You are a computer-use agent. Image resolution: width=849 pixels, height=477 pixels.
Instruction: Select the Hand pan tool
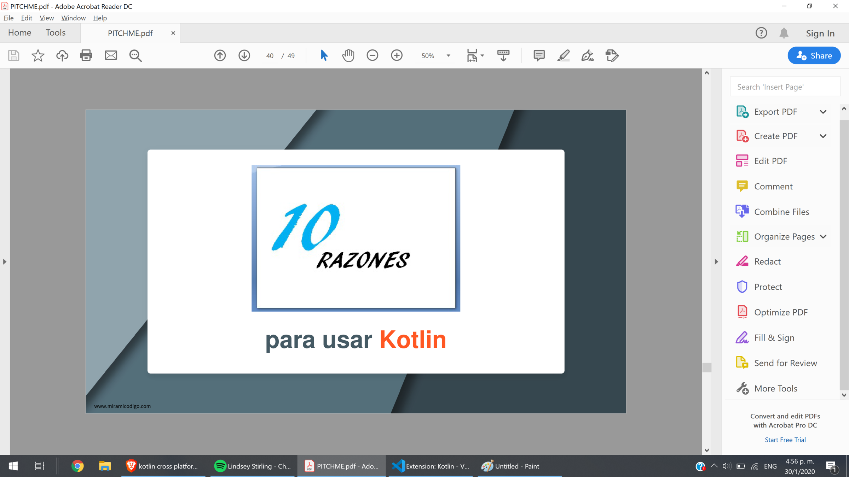point(348,55)
